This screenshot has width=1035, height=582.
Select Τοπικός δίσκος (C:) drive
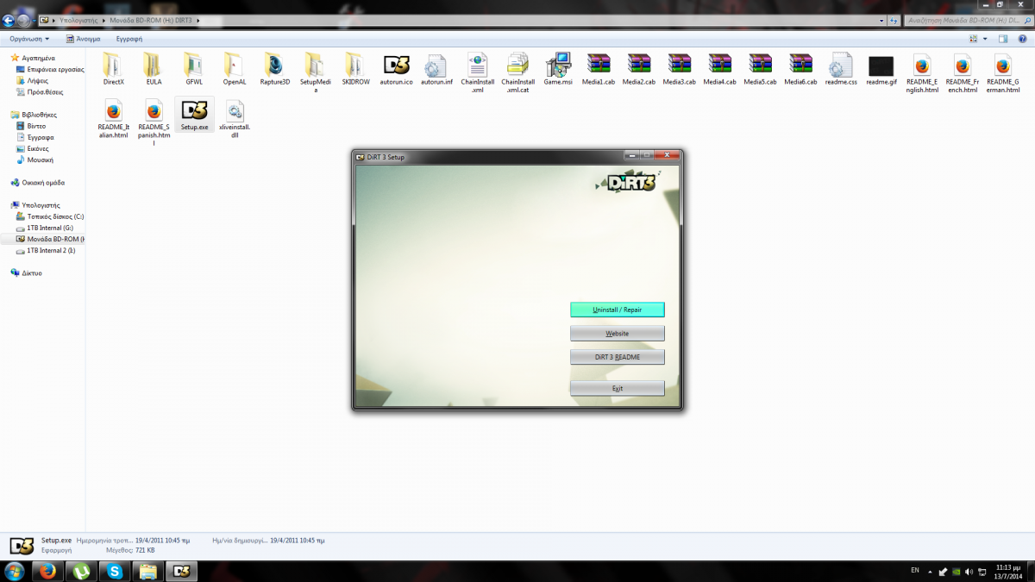click(x=50, y=216)
